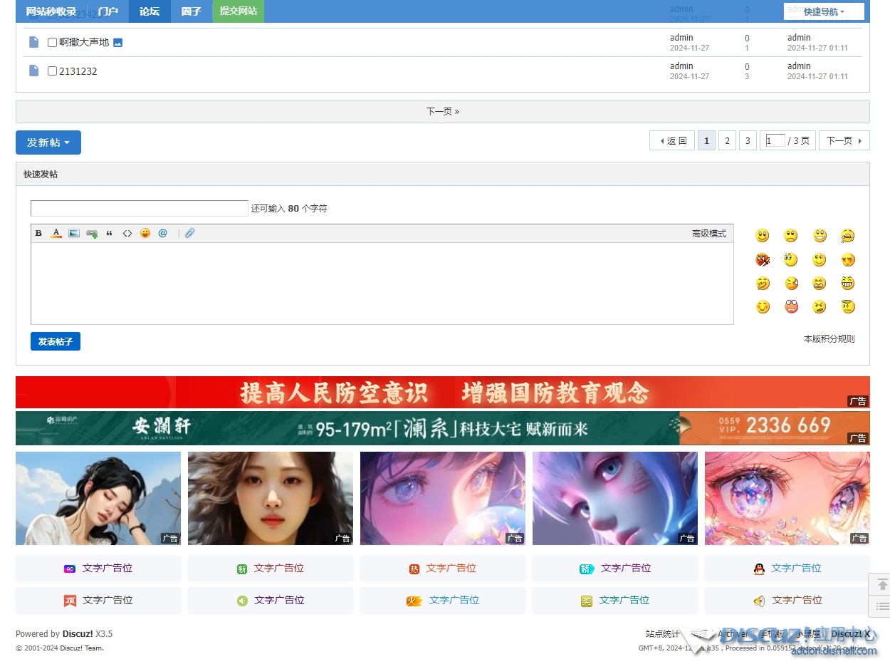Check the box beside thread 啊撒大声地
Viewport: 890px width, 669px height.
pyautogui.click(x=52, y=43)
